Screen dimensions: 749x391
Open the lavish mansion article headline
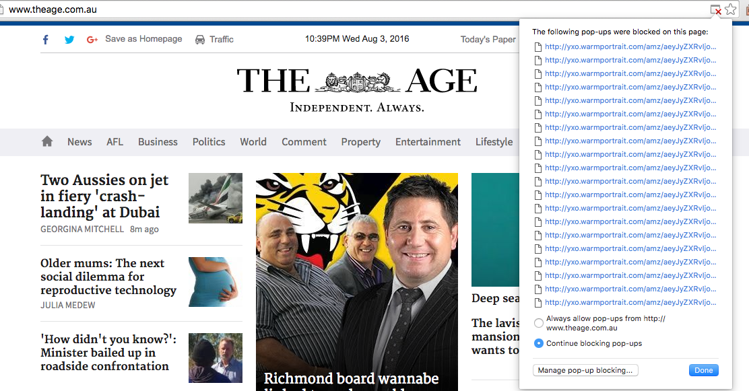[x=495, y=336]
